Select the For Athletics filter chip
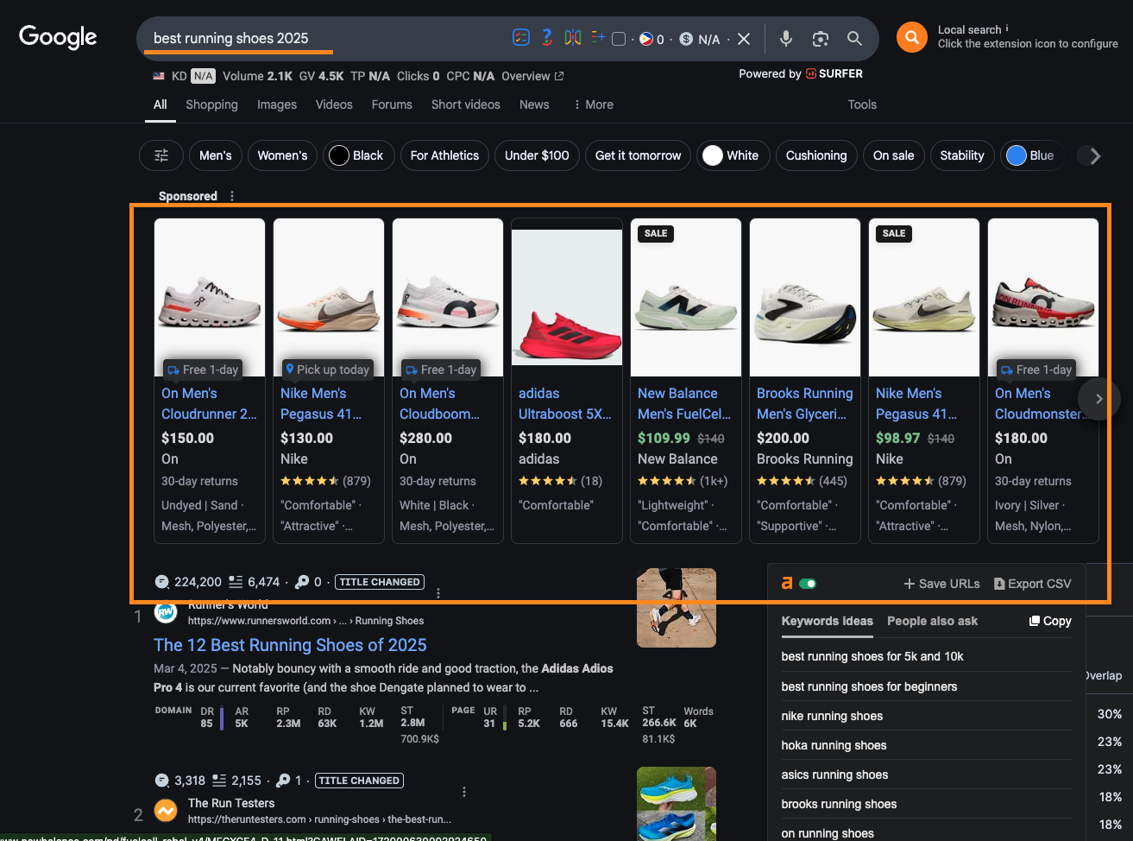Viewport: 1133px width, 841px height. pyautogui.click(x=444, y=155)
